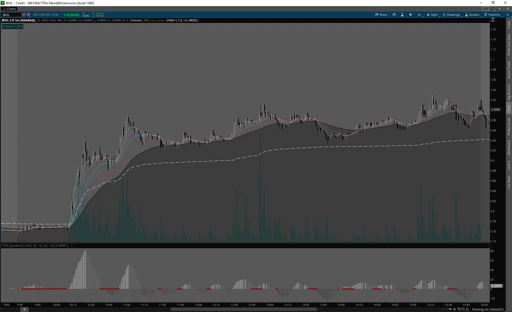Click the zoom out magnifier icon

(463, 309)
